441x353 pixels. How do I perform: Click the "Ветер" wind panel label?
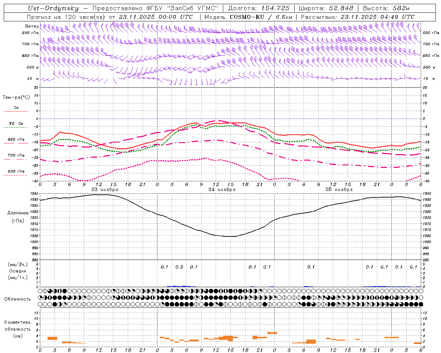click(32, 26)
